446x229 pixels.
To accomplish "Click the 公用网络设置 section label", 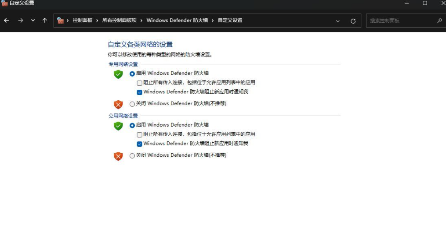I will pos(123,116).
